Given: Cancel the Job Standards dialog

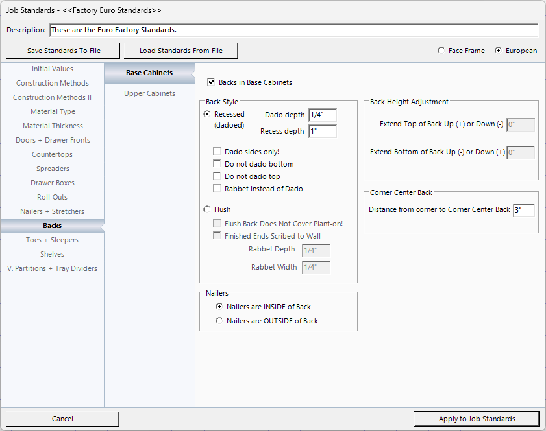Looking at the screenshot, I should [x=62, y=419].
